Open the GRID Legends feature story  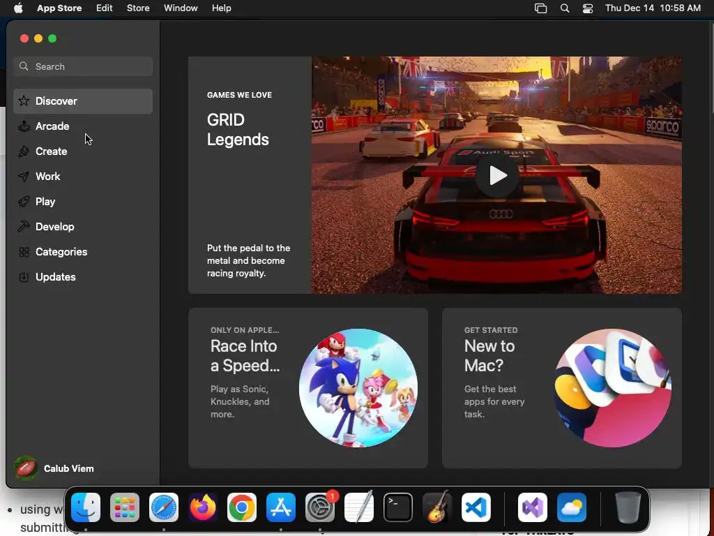point(435,175)
